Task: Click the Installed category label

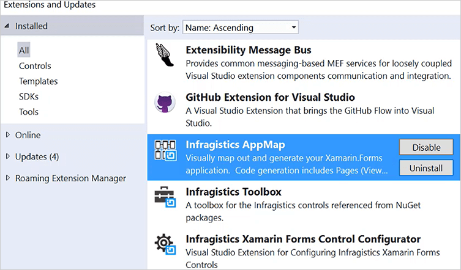Action: click(x=31, y=26)
